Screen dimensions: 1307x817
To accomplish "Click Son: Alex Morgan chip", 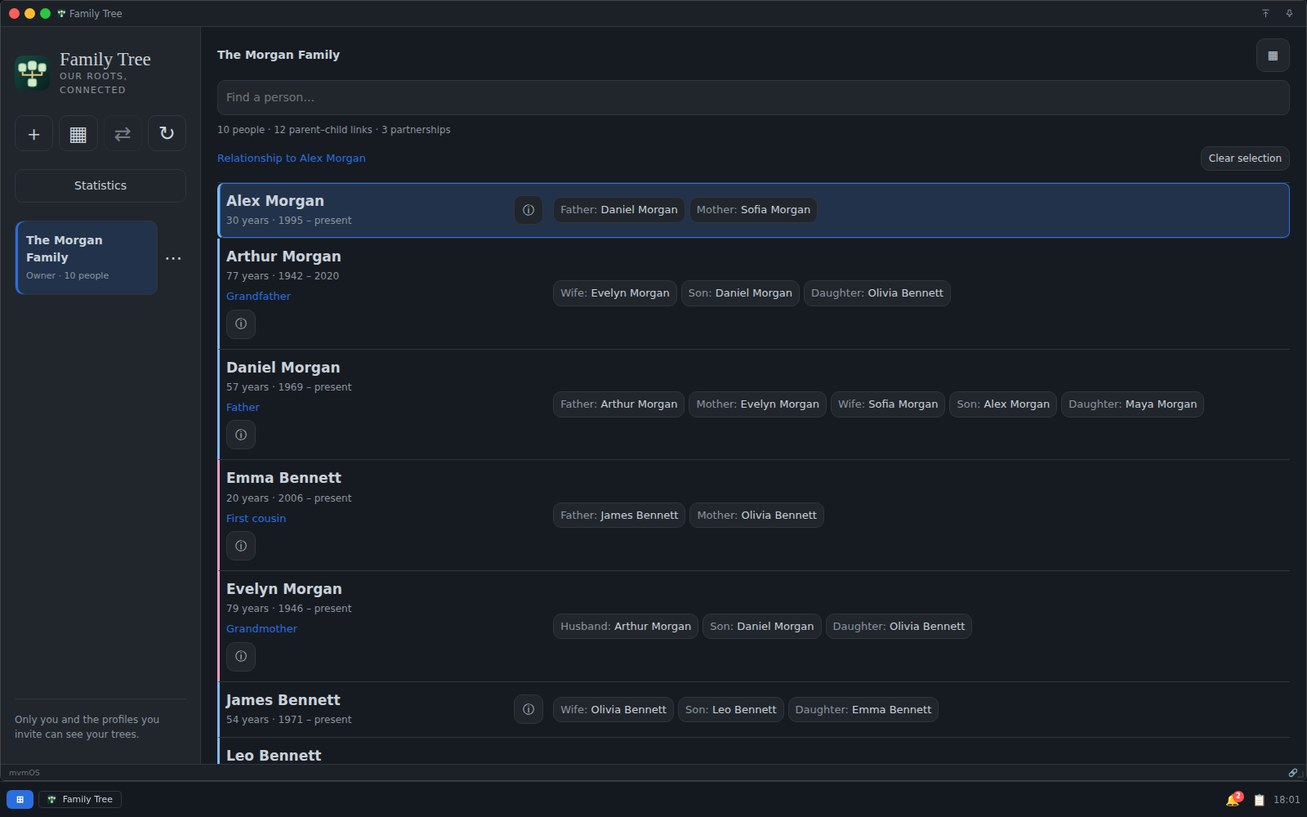I will pos(1003,404).
